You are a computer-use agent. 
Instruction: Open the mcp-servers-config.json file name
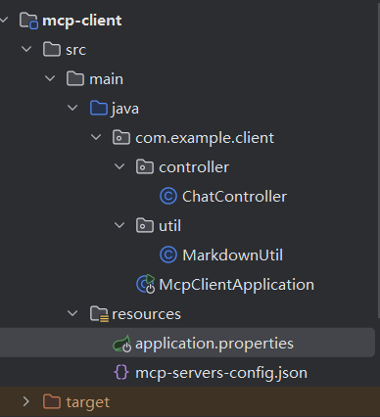[221, 373]
